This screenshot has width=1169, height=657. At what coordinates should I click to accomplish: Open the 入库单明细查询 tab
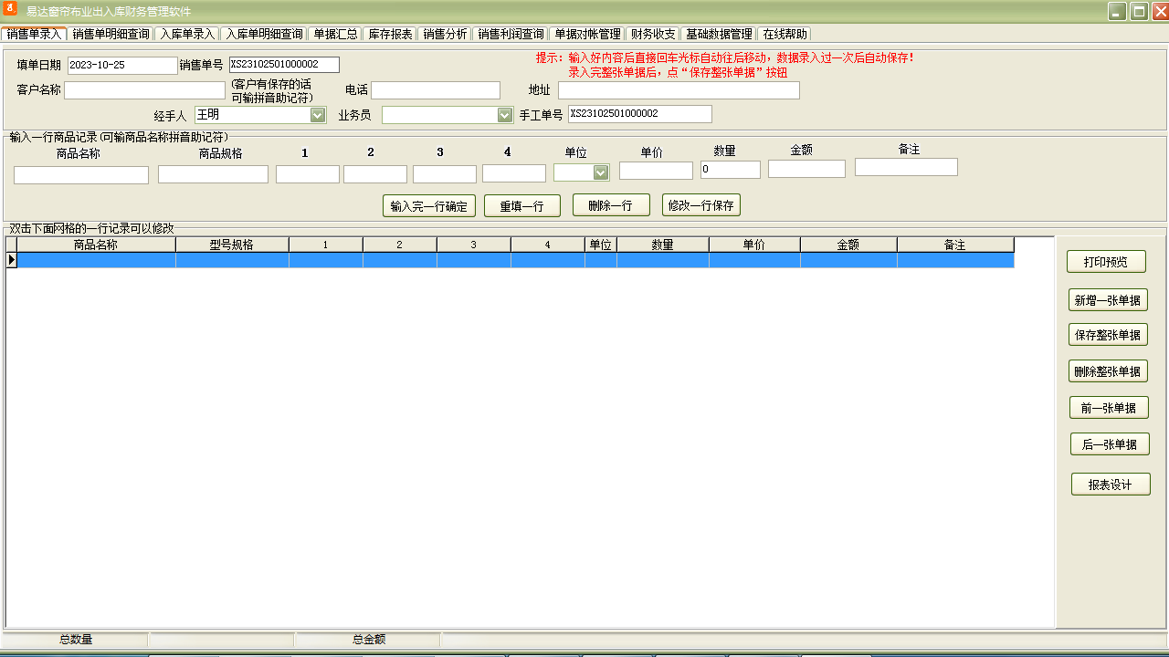pyautogui.click(x=264, y=34)
